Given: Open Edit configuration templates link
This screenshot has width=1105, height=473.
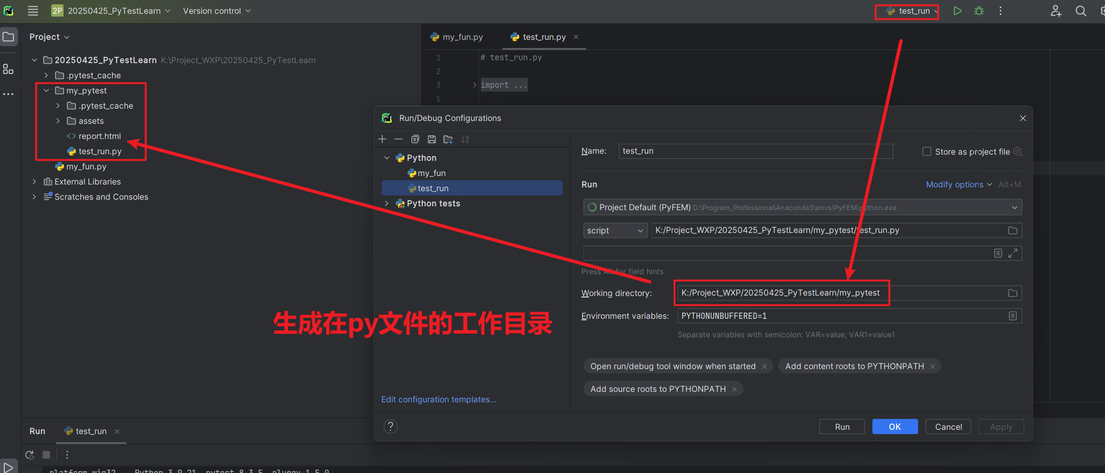Looking at the screenshot, I should (439, 399).
